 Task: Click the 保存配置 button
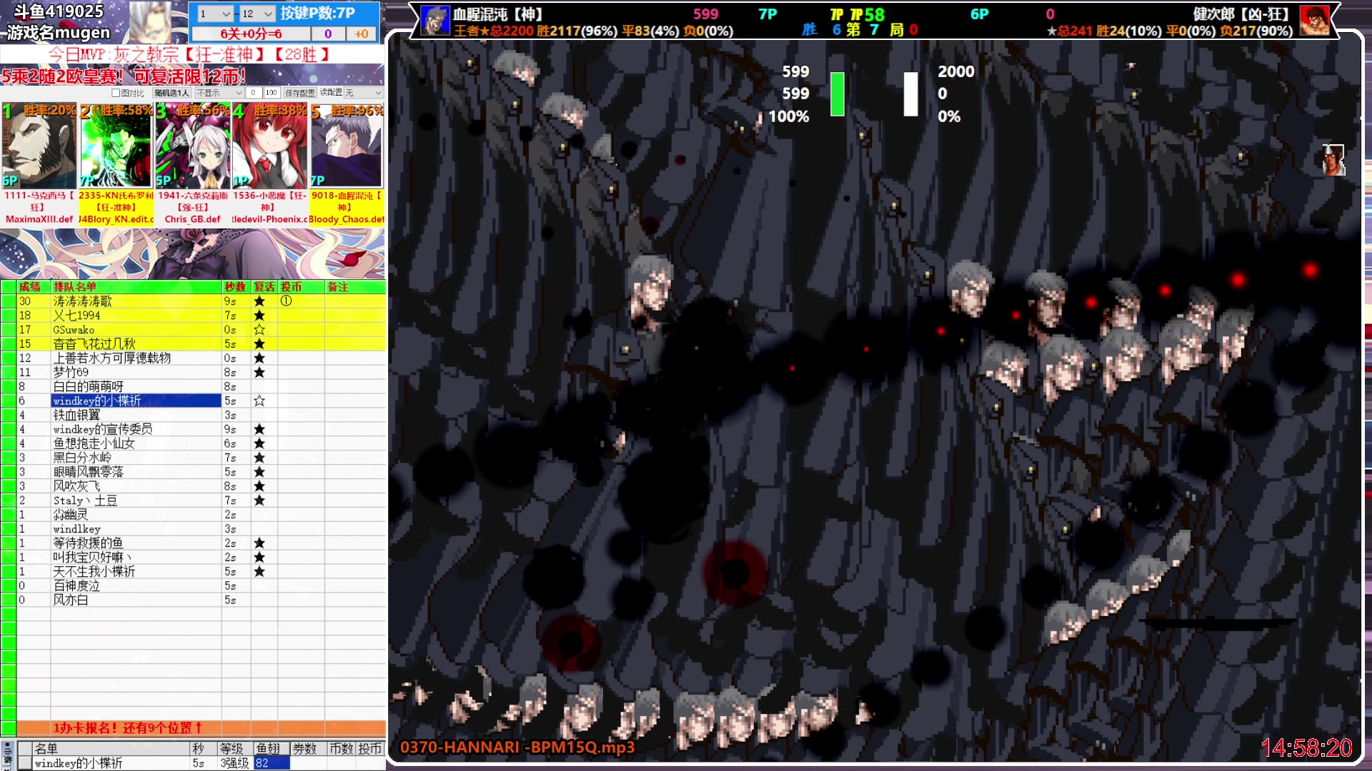coord(300,93)
